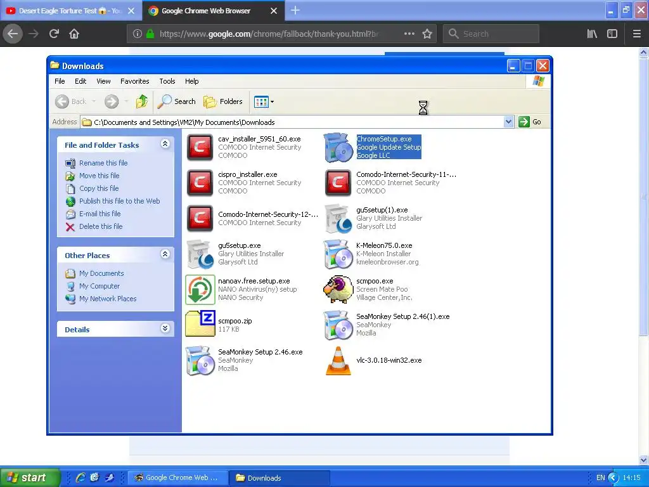The image size is (649, 487).
Task: Toggle Firefox sidebar icon
Action: (x=612, y=34)
